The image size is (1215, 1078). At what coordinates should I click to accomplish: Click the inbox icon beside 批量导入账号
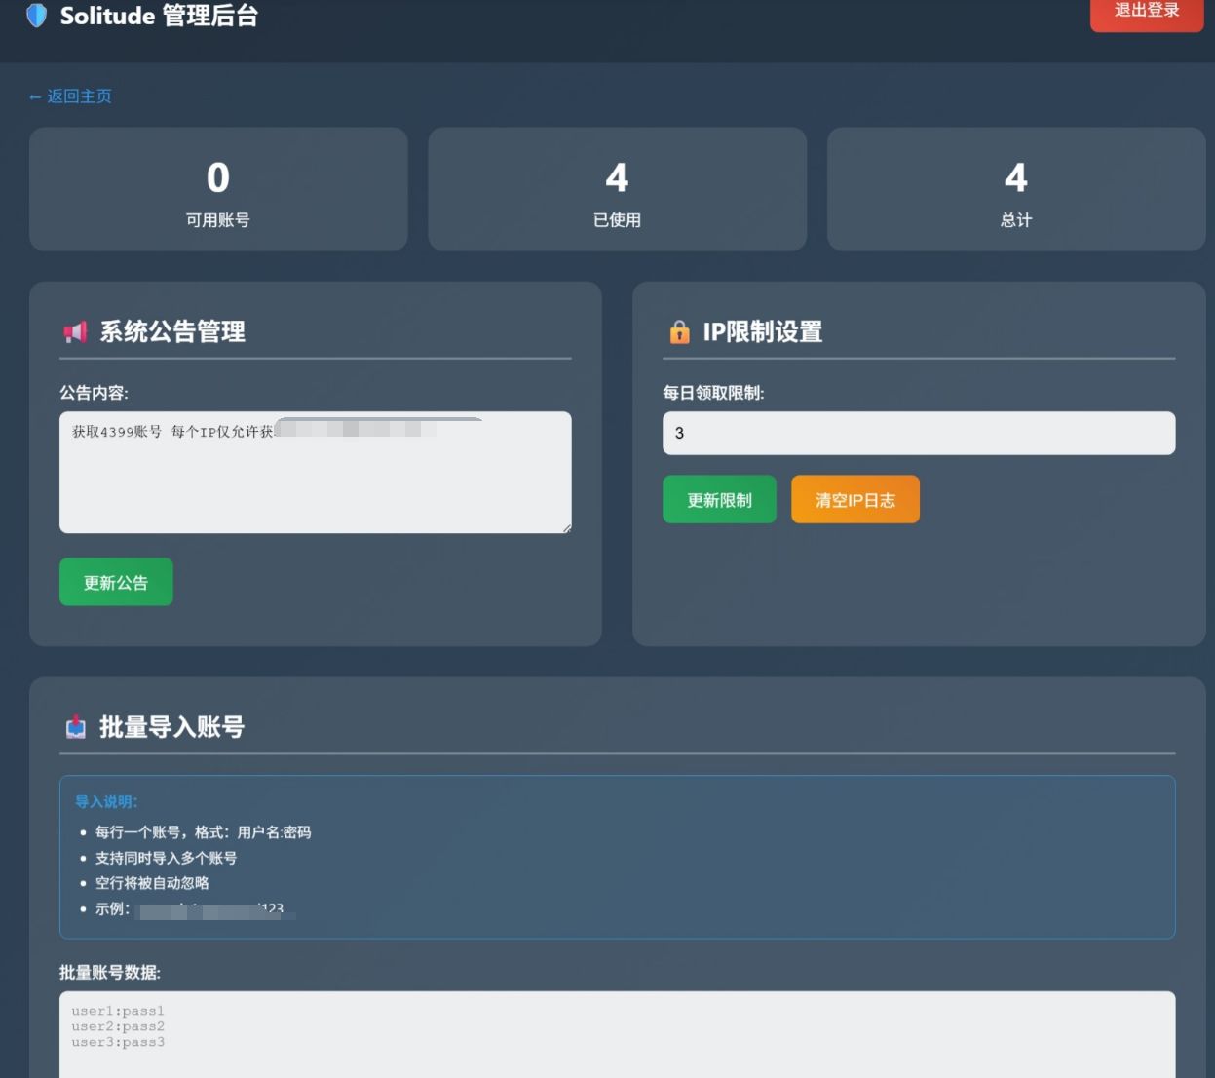click(75, 727)
